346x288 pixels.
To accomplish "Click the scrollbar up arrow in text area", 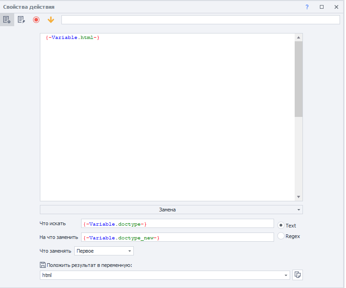I will tap(298, 38).
